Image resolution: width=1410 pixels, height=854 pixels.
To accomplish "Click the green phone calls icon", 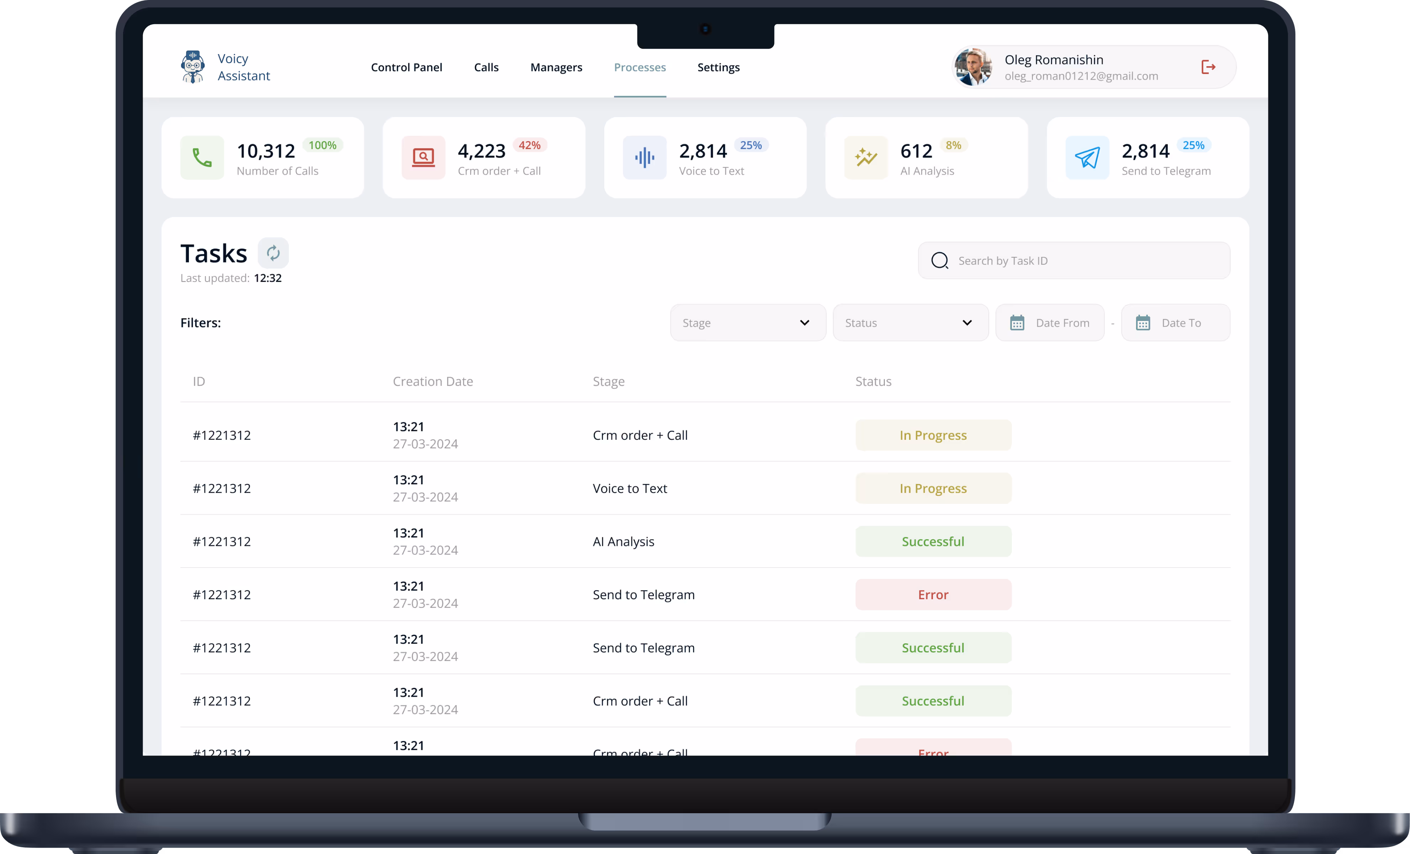I will (202, 157).
